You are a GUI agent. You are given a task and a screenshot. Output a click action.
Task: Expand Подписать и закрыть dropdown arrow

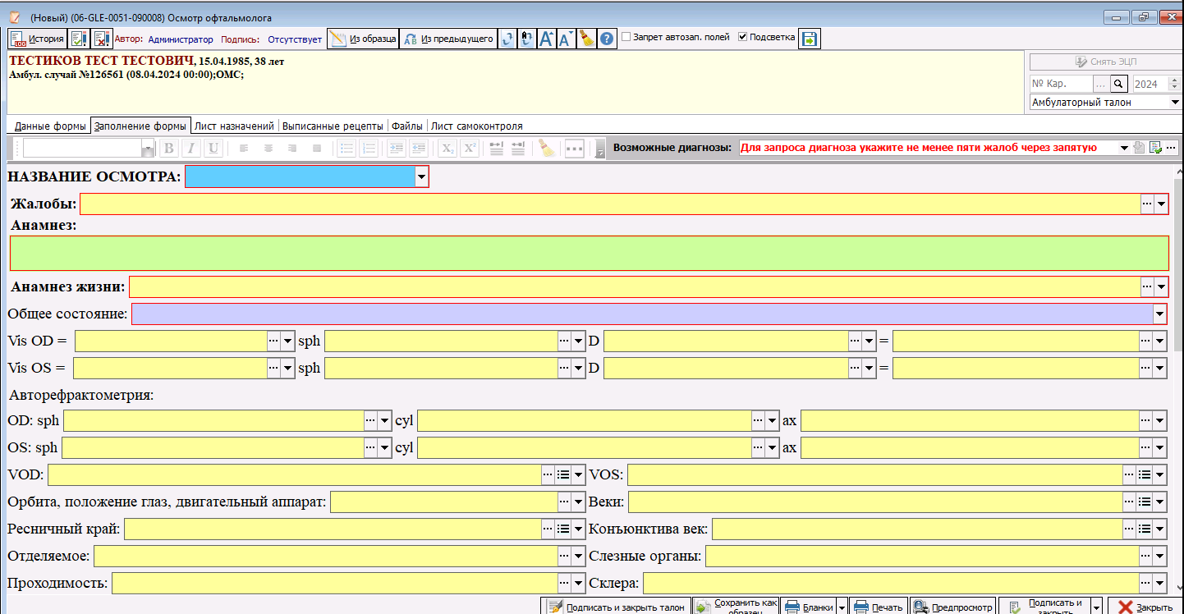1095,607
